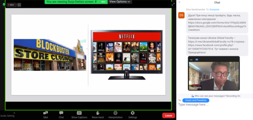Expand Audio Setting caret arrow
Viewport: 253px width, 120px height.
point(14,113)
